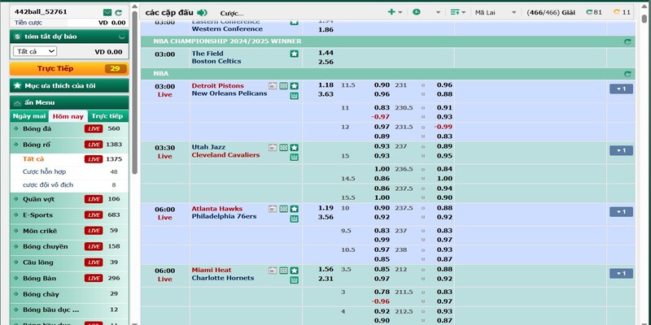Viewport: 651px width, 325px height.
Task: Open statistics icon for Detroit Pistons match
Action: 273,86
